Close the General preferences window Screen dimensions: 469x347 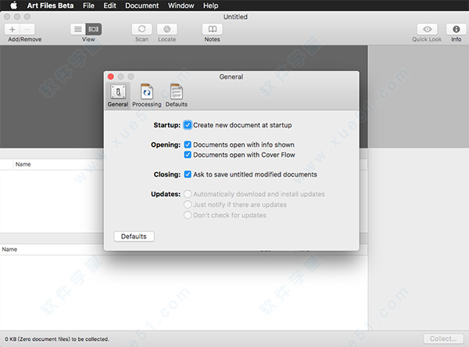(111, 77)
